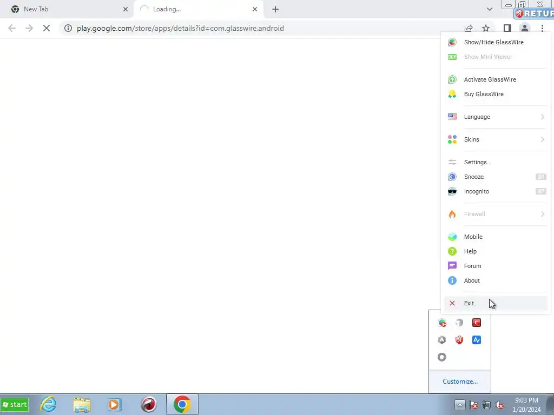The height and width of the screenshot is (415, 554).
Task: Click the muted volume speaker tray icon
Action: 499,405
